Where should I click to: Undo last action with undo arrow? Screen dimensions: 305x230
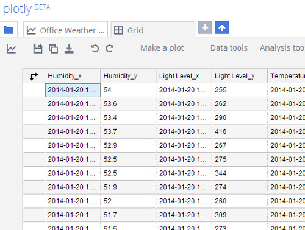[95, 49]
